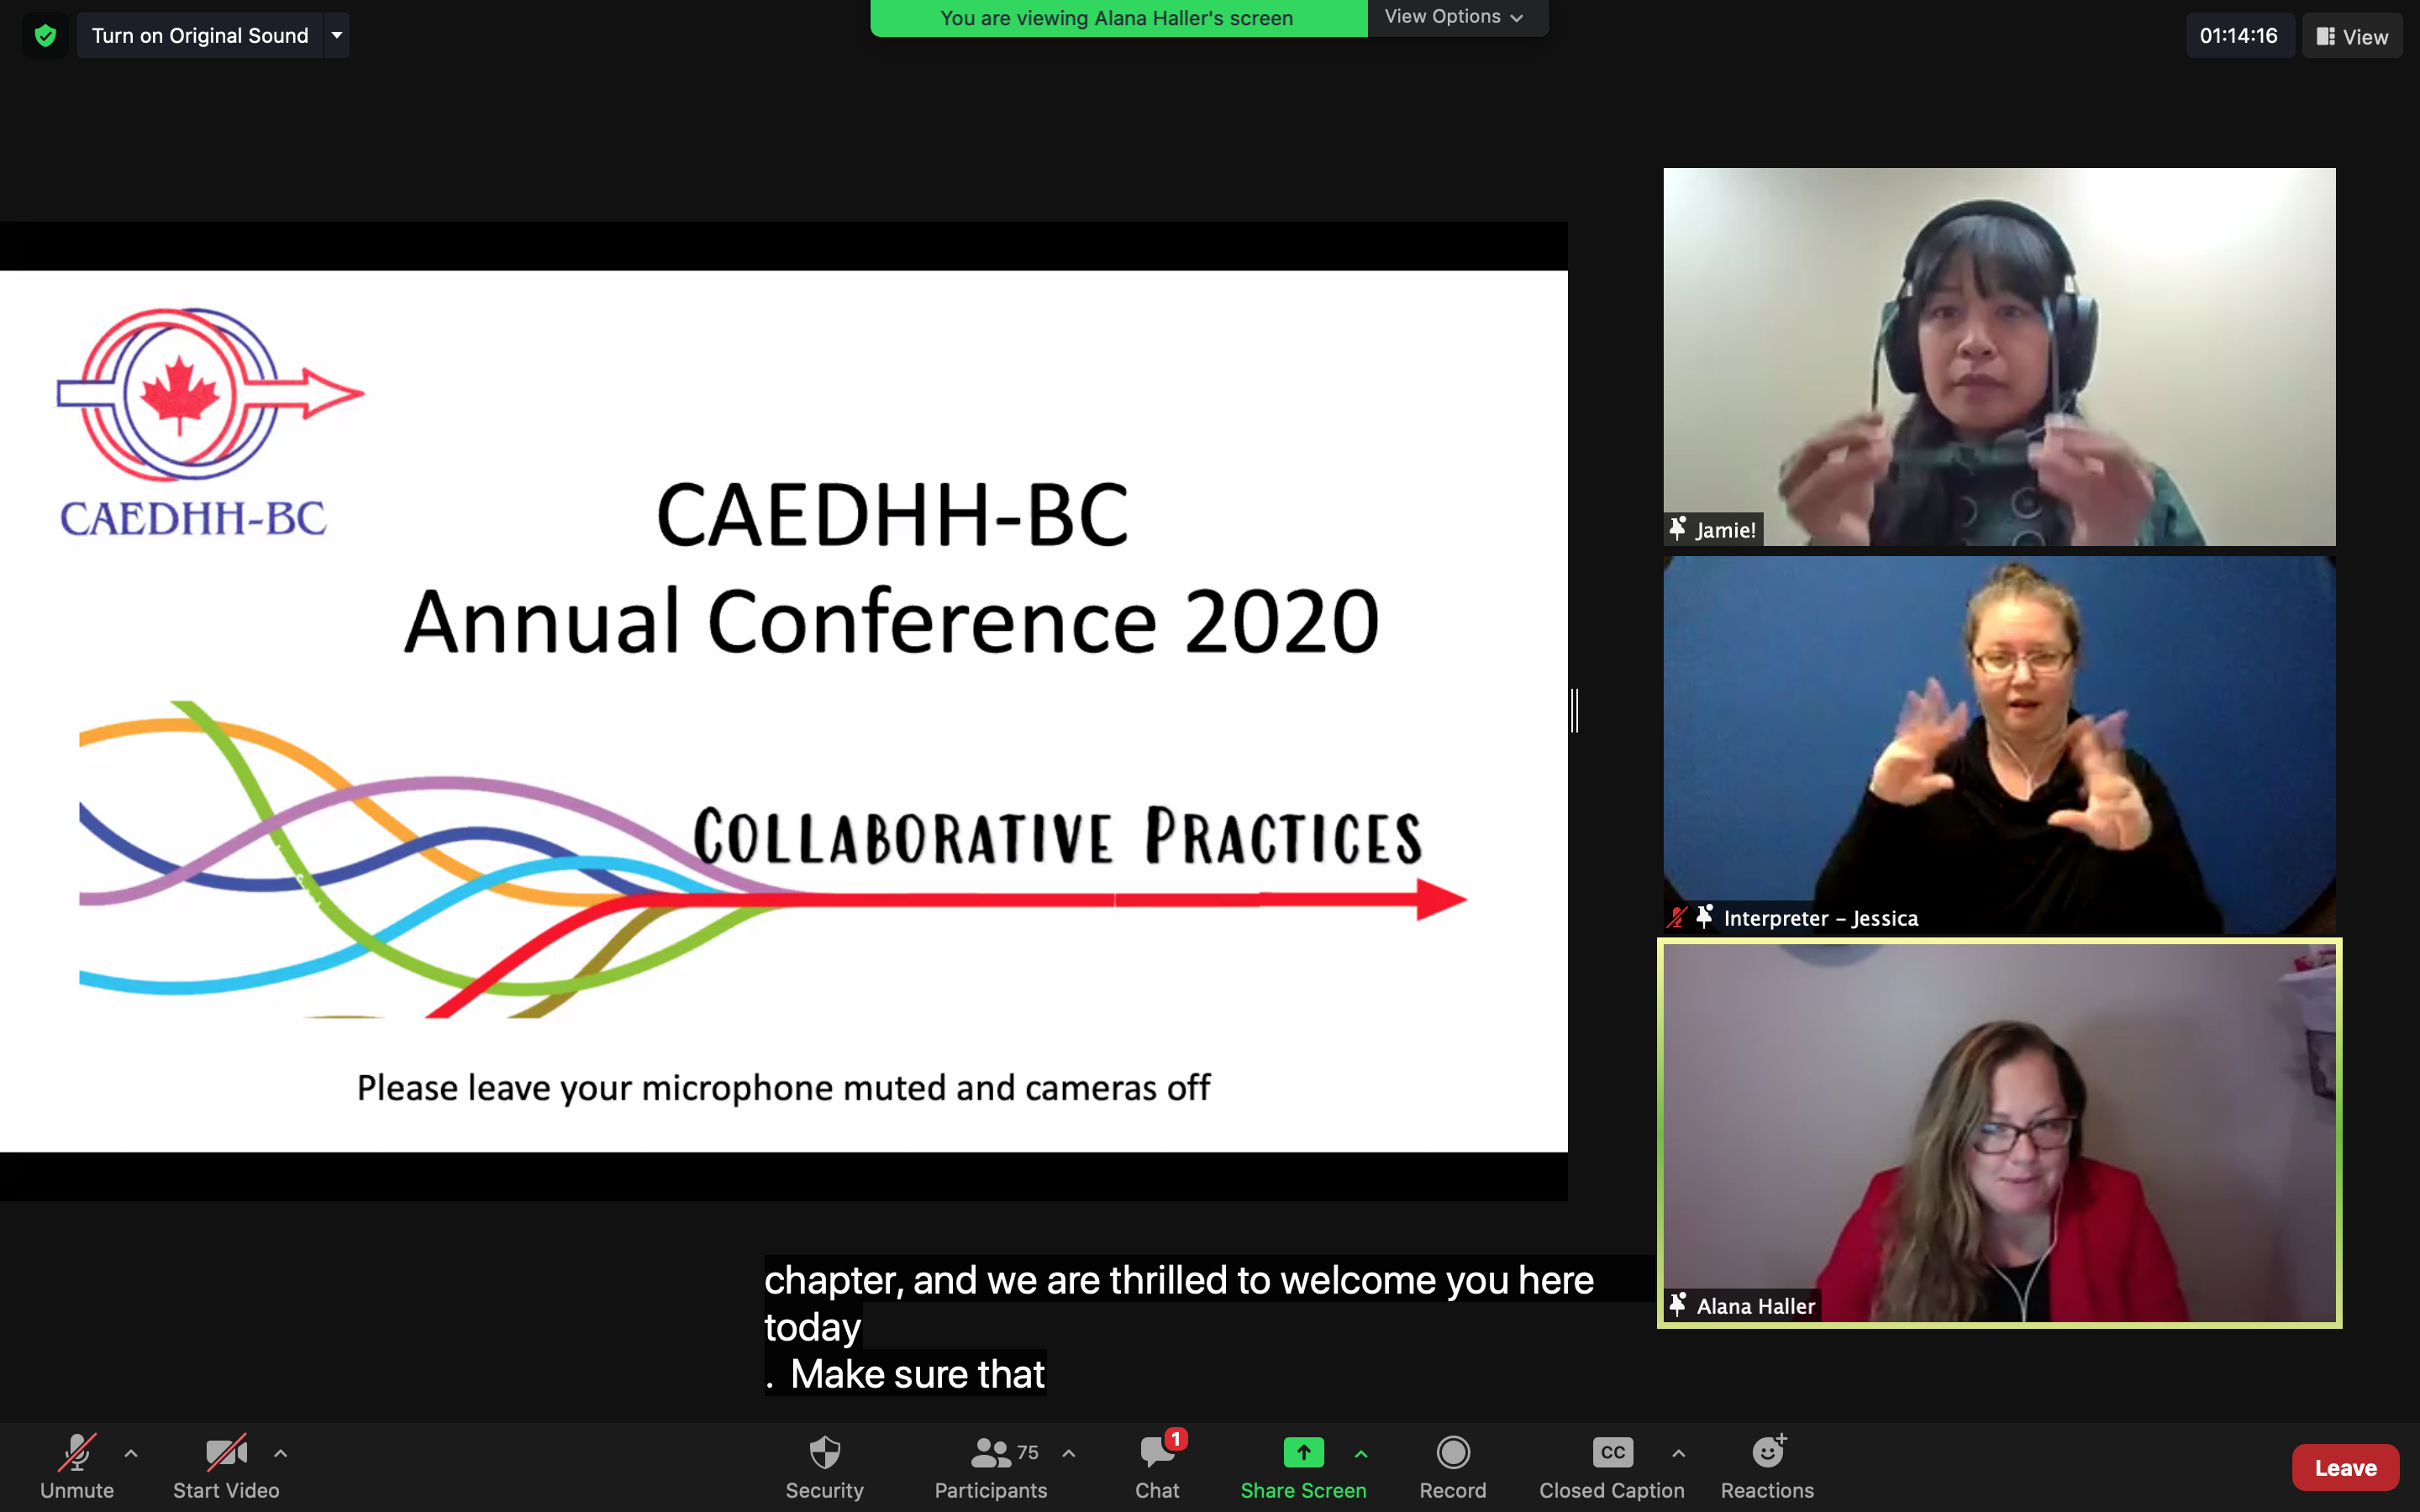Viewport: 2420px width, 1512px height.
Task: Open the Original Sound dropdown arrow
Action: (x=337, y=36)
